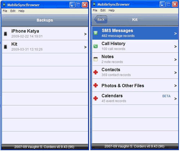
Task: Minimize the left MobileSyncBrowser window
Action: point(72,5)
